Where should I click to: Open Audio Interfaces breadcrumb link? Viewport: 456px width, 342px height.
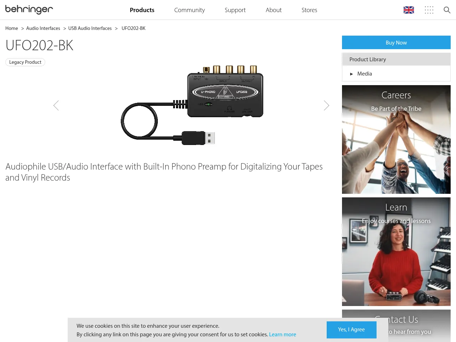[43, 28]
